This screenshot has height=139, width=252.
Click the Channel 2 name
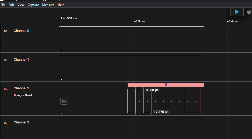(21, 88)
